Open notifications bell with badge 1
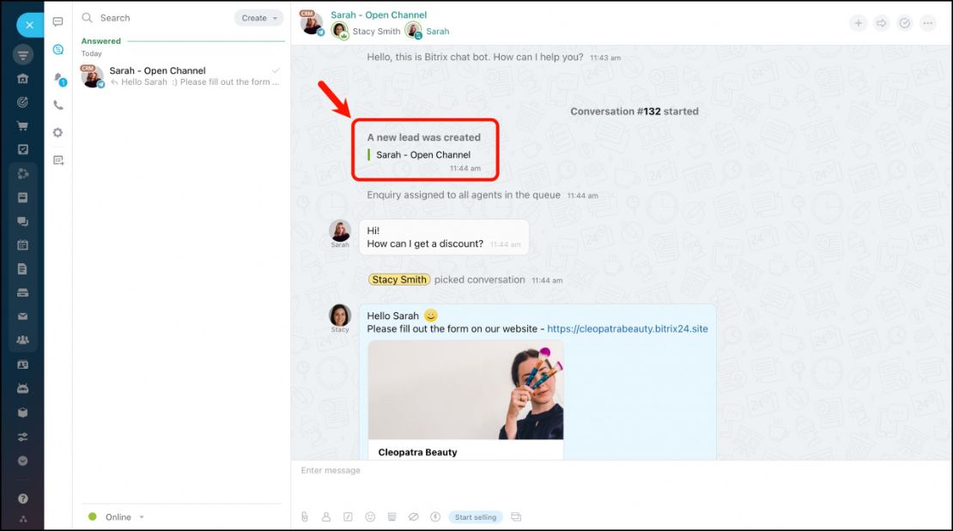 59,78
